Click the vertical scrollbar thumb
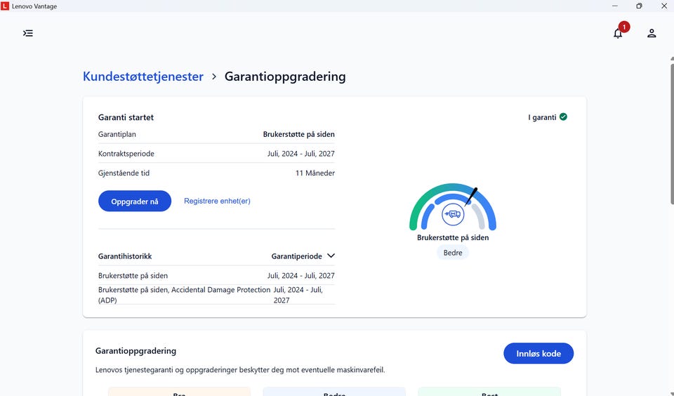The width and height of the screenshot is (674, 396). coord(672,133)
